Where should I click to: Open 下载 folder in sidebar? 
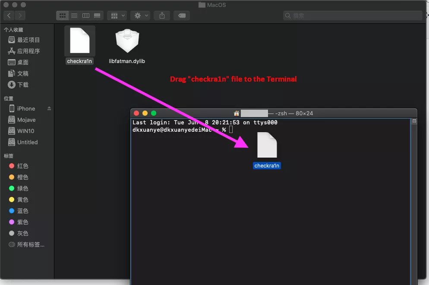[23, 85]
